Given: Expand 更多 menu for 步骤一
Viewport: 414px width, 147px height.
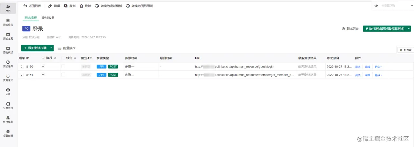Looking at the screenshot, I should pos(378,67).
